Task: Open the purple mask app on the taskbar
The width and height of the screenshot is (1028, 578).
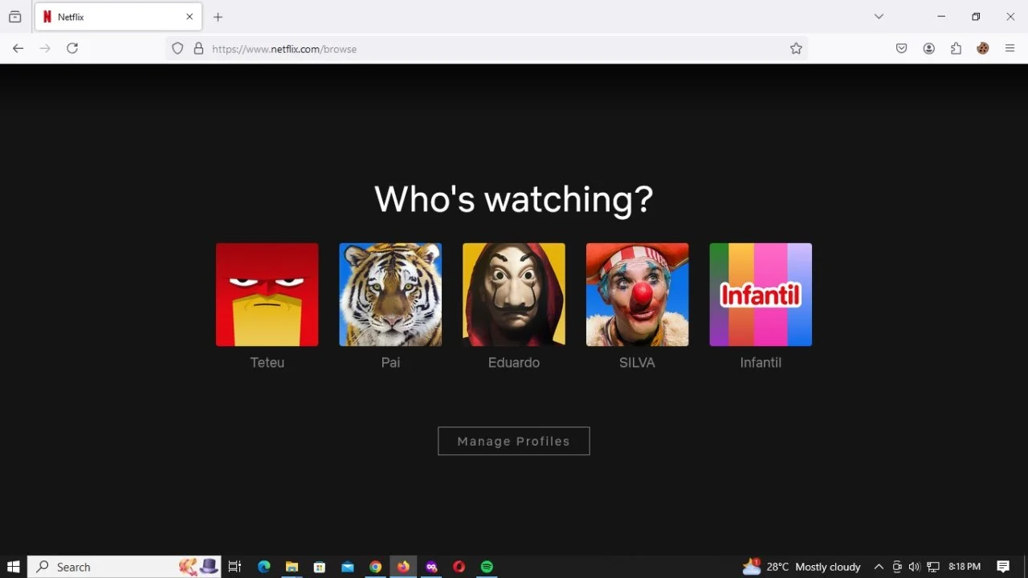Action: [x=431, y=567]
